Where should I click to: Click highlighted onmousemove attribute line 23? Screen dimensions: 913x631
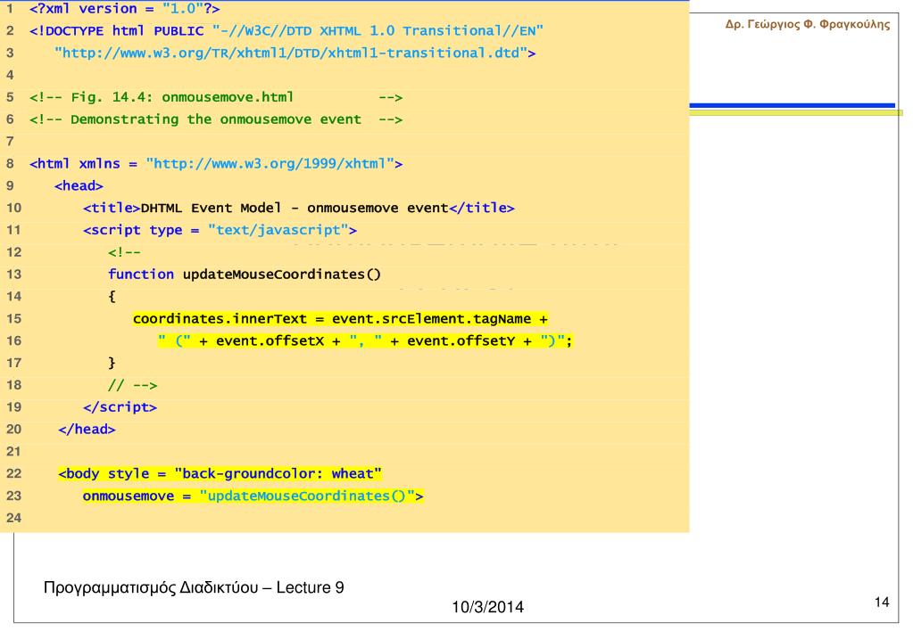tap(253, 496)
